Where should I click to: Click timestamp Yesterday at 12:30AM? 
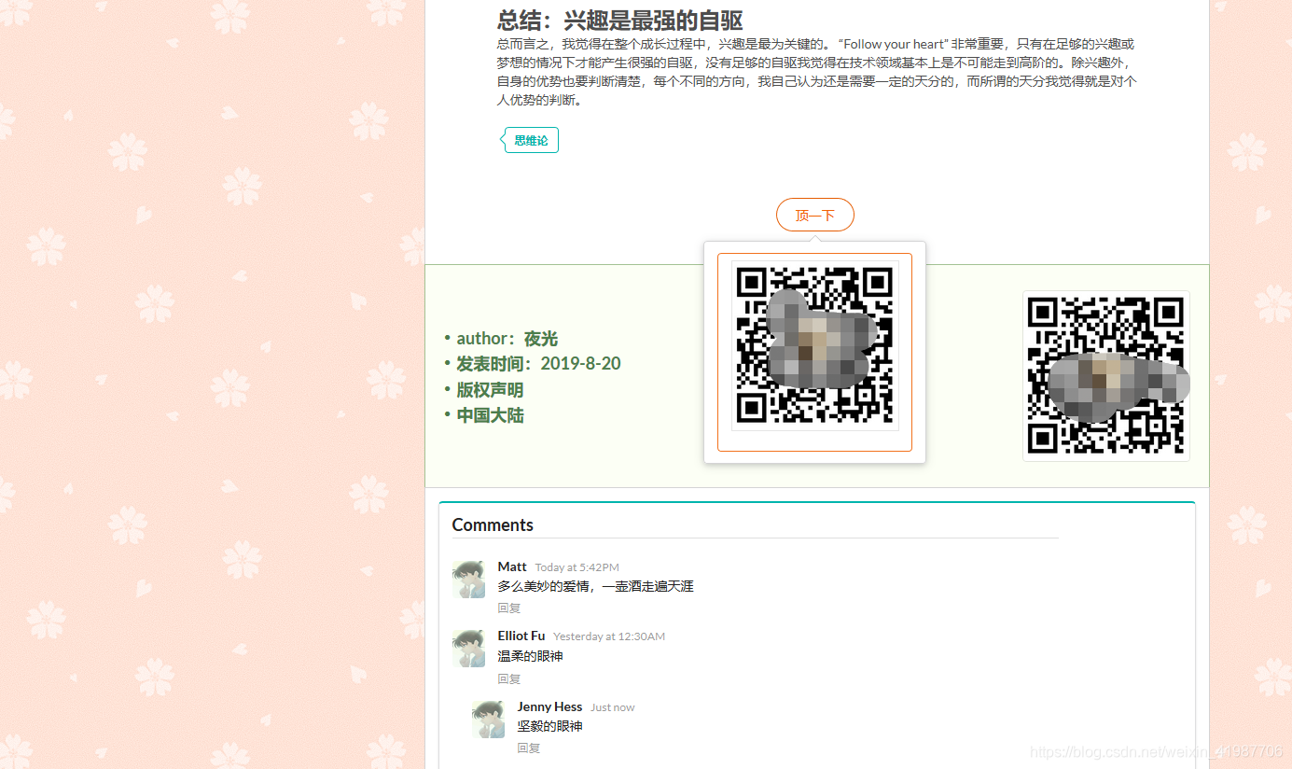click(x=609, y=636)
